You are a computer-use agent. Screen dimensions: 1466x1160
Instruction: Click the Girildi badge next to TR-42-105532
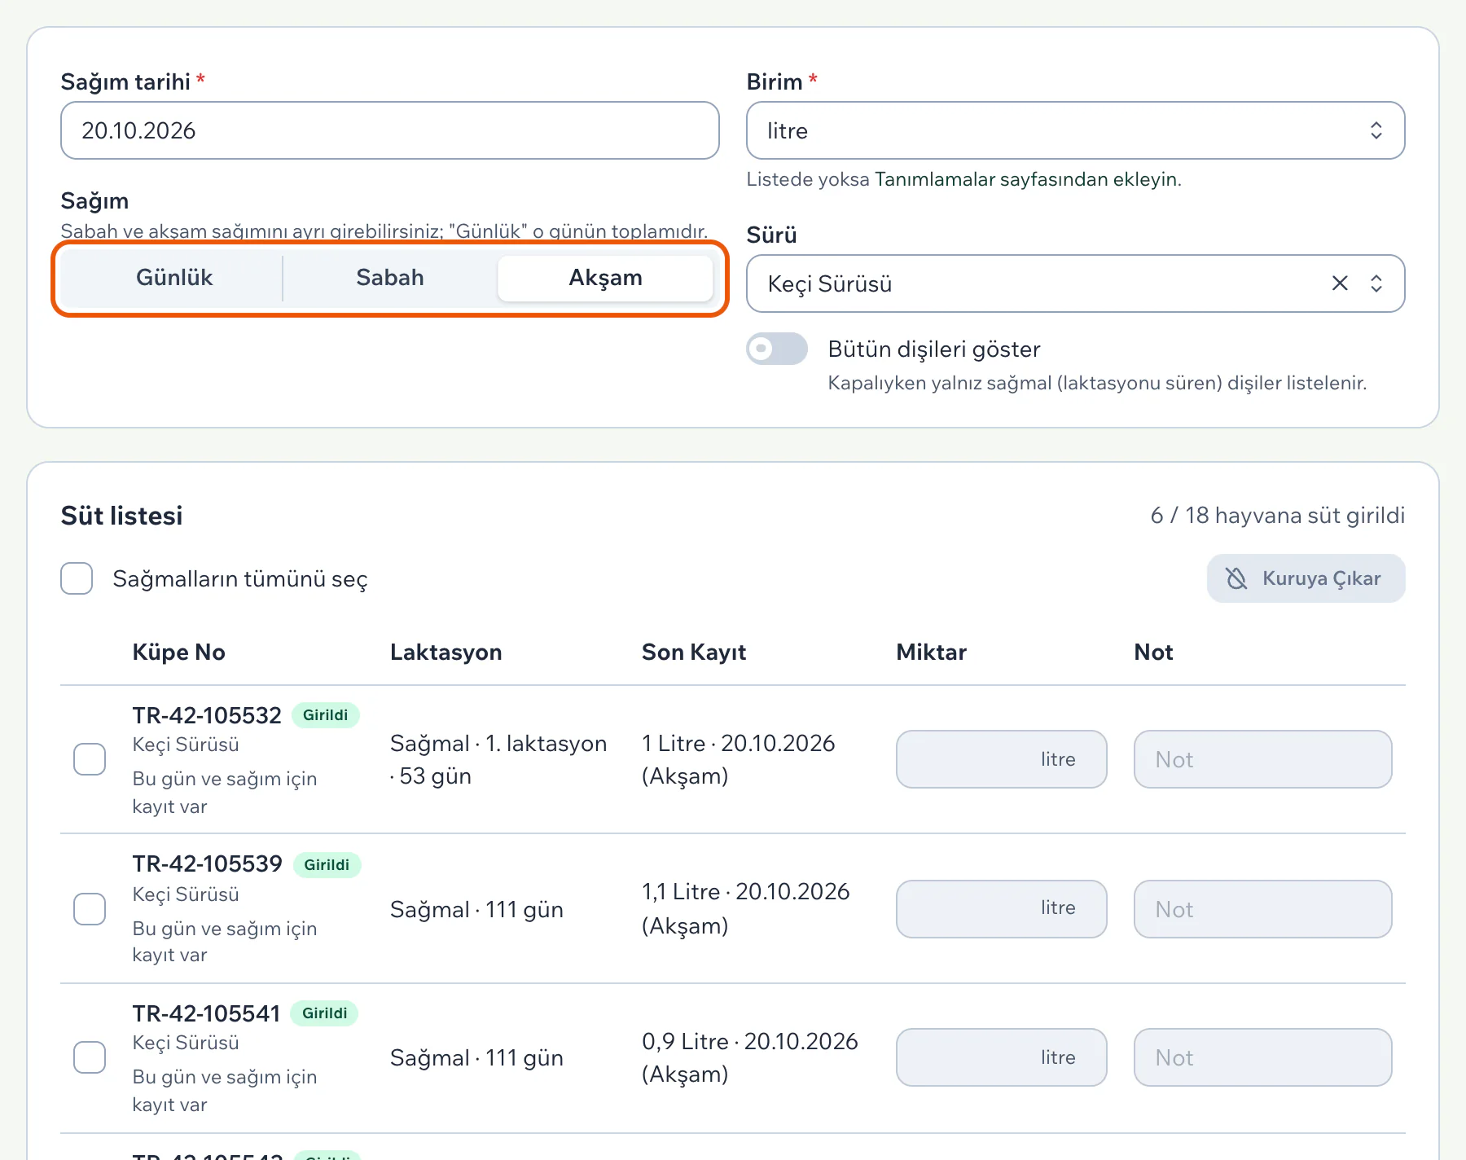click(325, 715)
